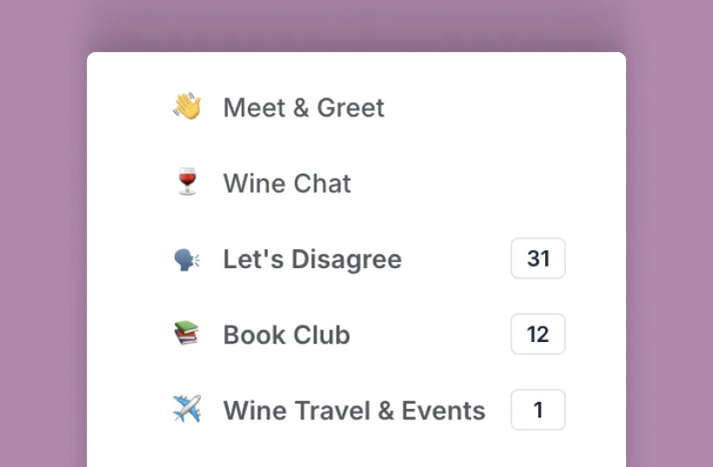Click the 31 unread count badge
Image resolution: width=713 pixels, height=467 pixels.
[538, 259]
